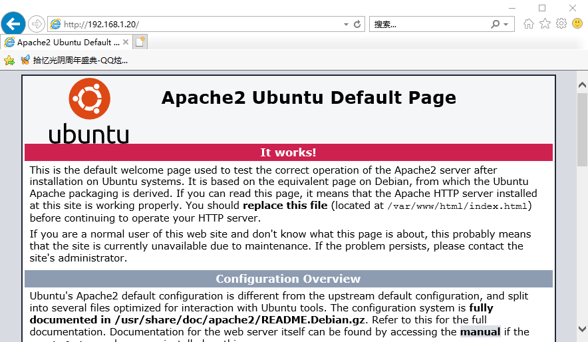Go back with the blue back arrow

coord(13,24)
